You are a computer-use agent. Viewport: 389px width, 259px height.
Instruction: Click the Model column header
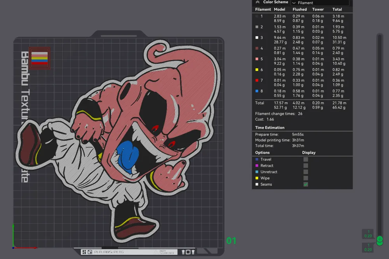point(279,9)
